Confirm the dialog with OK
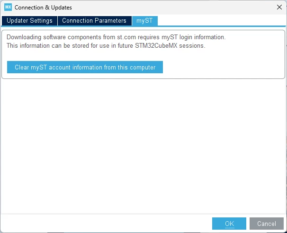Viewport: 287px width, 233px height. [x=229, y=224]
